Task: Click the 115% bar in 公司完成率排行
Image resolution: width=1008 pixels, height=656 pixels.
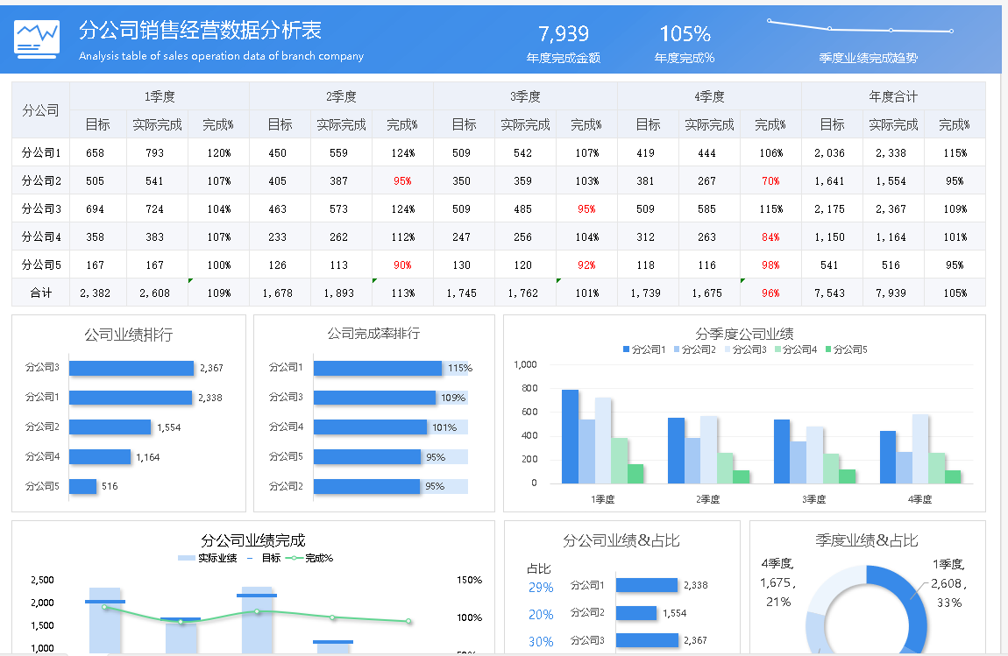Action: 378,368
